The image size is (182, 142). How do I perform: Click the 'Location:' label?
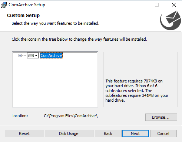click(20, 116)
